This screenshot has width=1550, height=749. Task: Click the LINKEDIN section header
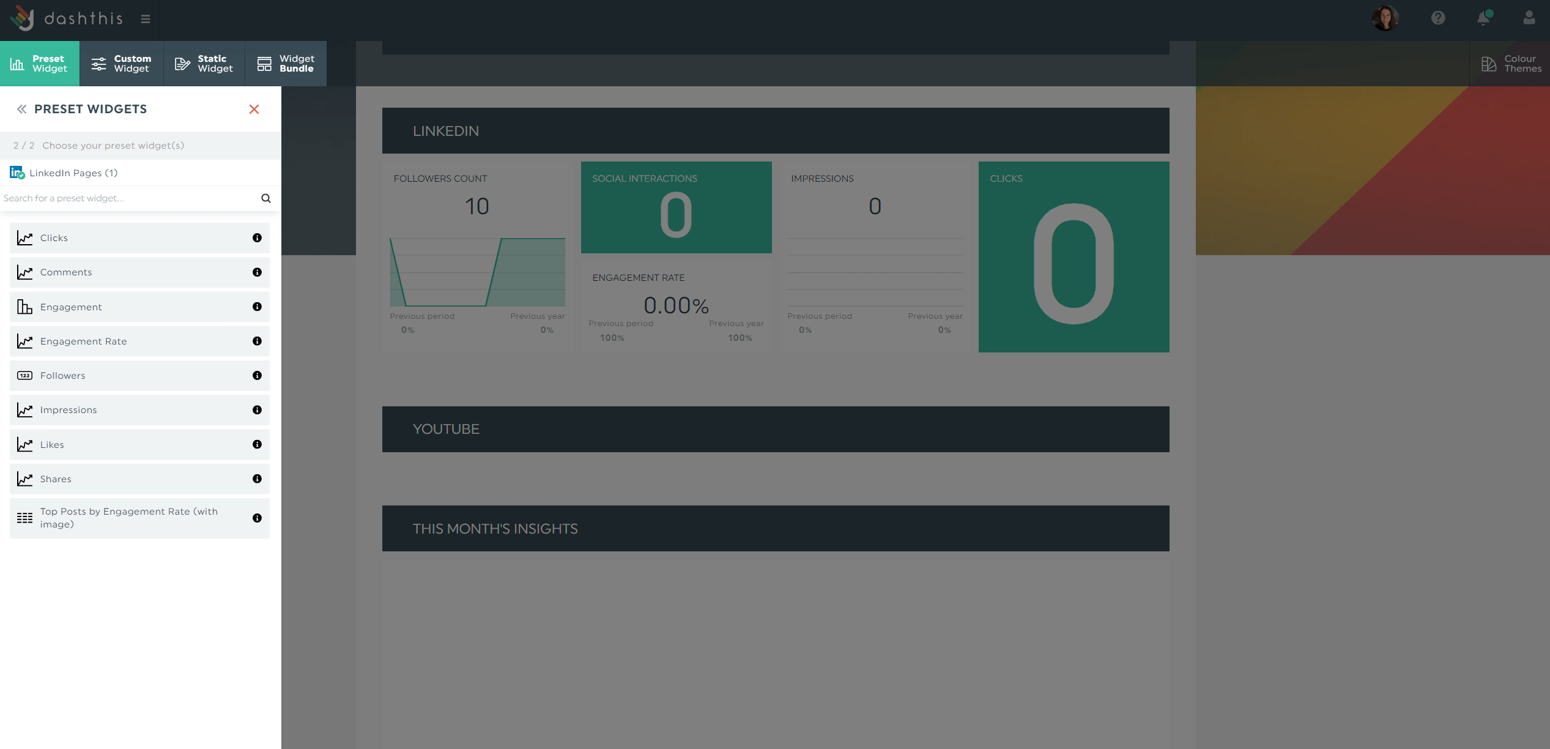(x=776, y=131)
